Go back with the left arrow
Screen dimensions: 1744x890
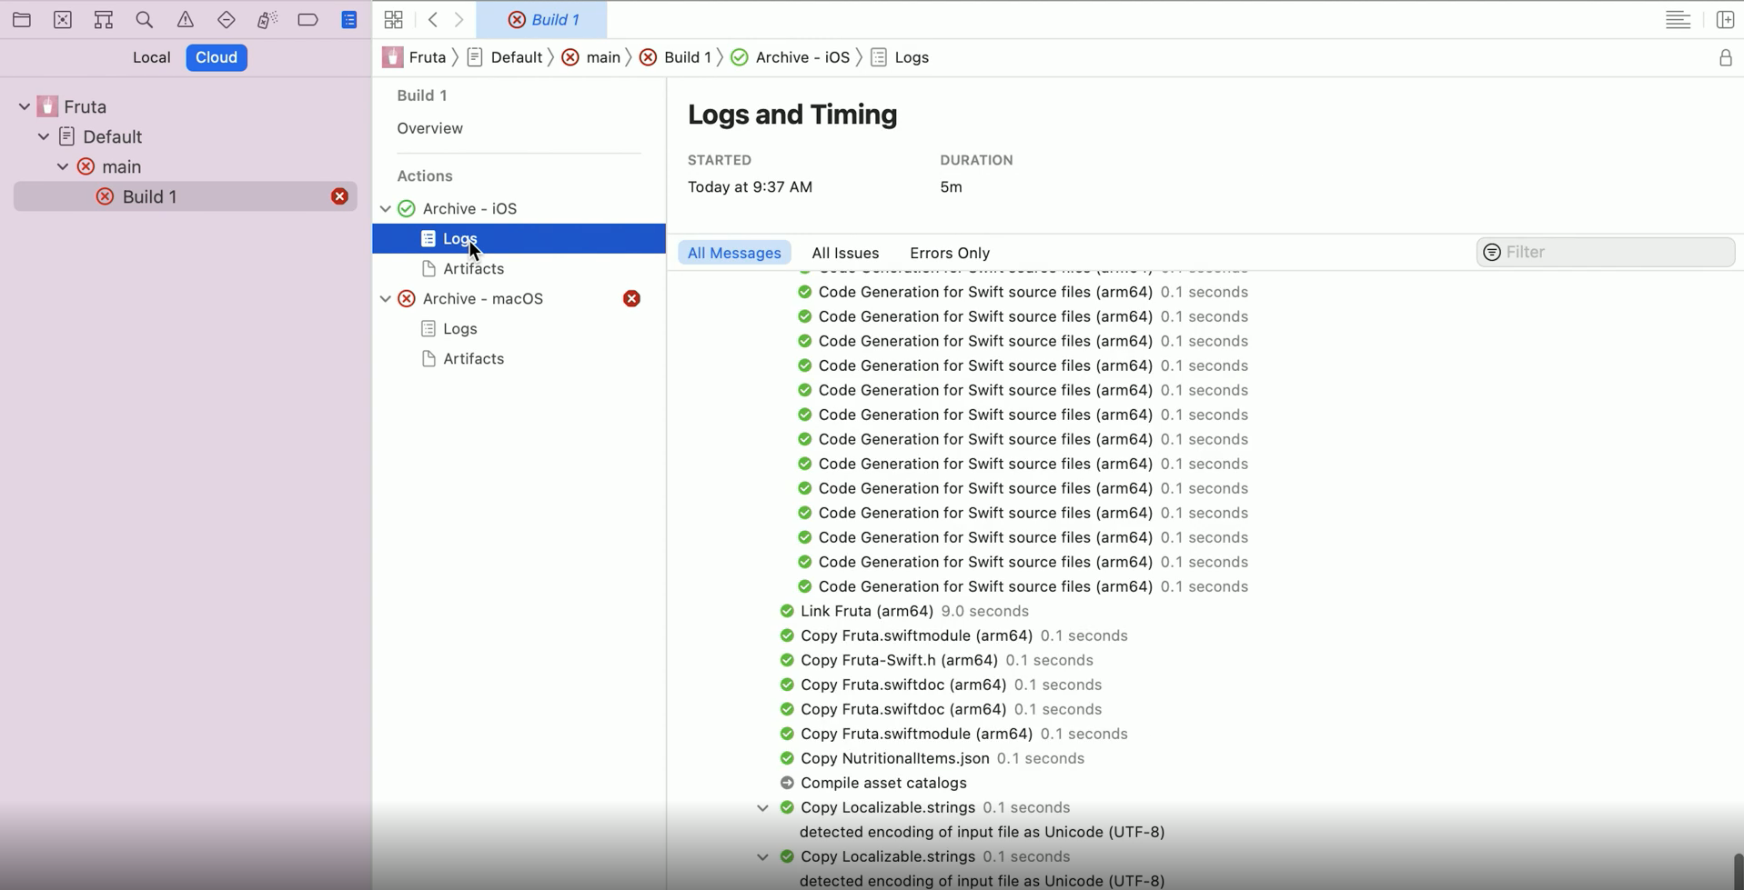pos(433,19)
